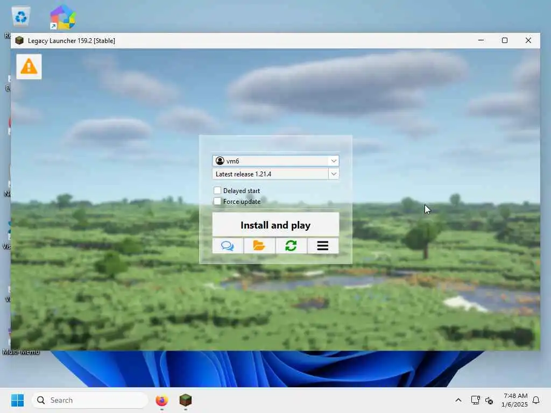
Task: Close the Legacy Launcher window
Action: pyautogui.click(x=528, y=40)
